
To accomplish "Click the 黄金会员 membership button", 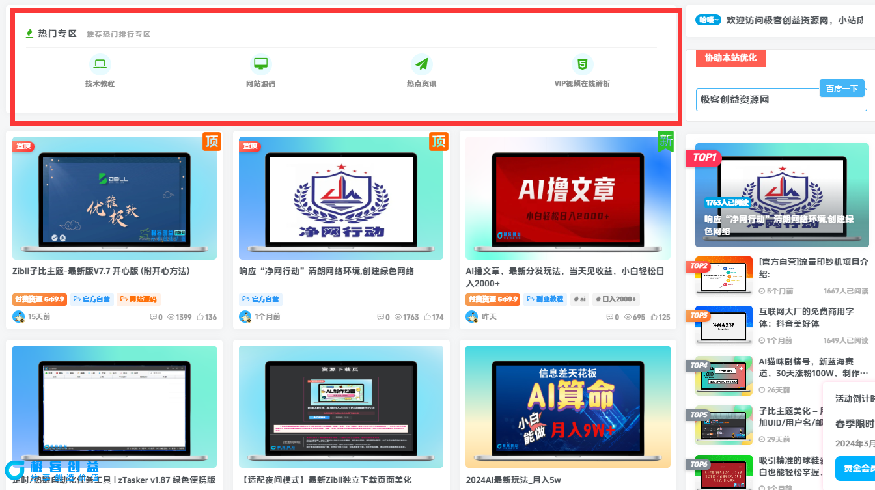I will coord(856,468).
